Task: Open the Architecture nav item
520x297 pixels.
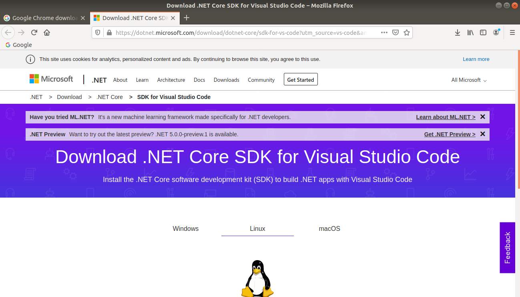Action: pyautogui.click(x=171, y=80)
